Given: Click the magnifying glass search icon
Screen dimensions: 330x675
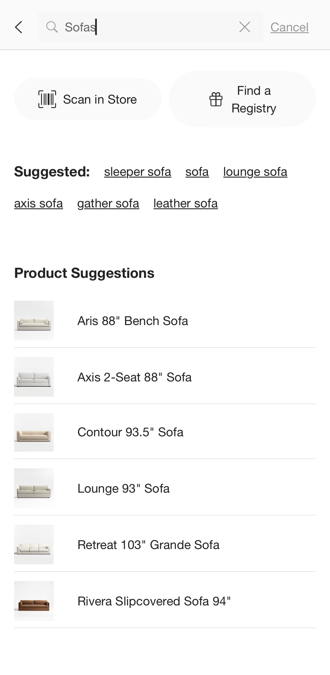Looking at the screenshot, I should pos(52,27).
